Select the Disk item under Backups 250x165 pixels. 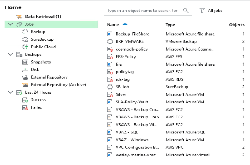click(35, 69)
